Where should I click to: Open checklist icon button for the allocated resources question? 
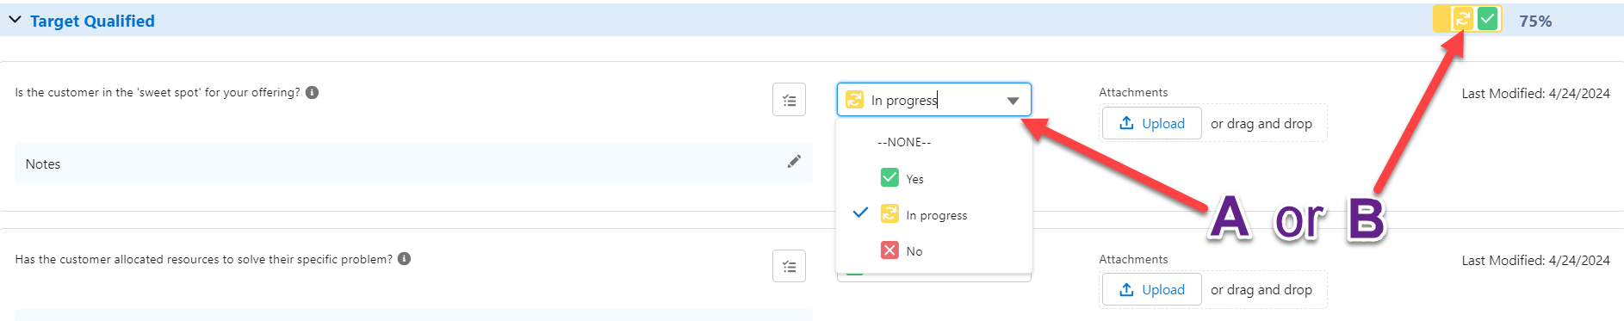(x=789, y=266)
